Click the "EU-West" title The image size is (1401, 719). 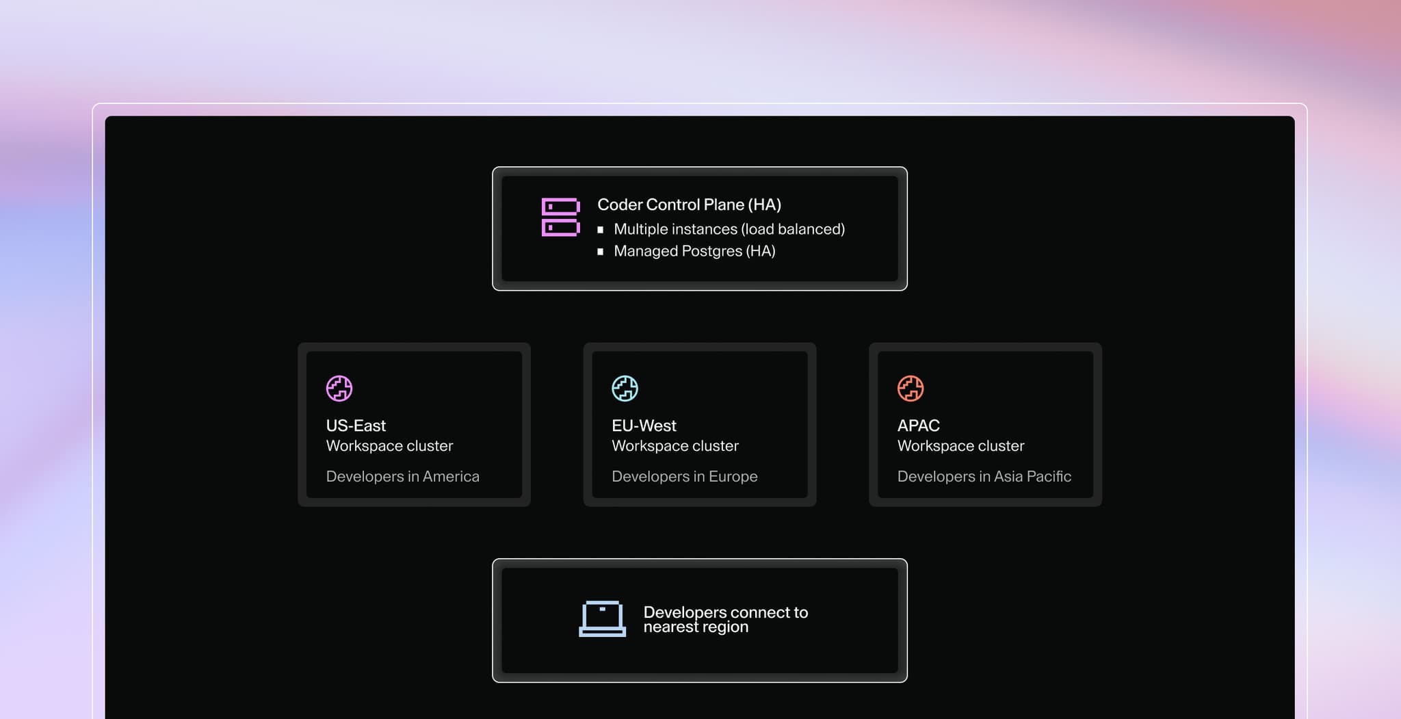tap(644, 426)
